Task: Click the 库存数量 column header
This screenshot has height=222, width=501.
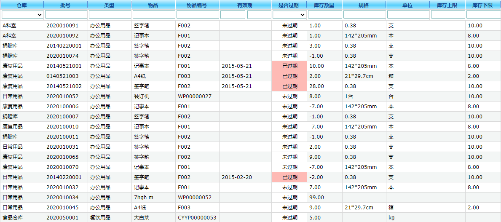Action: 324,5
